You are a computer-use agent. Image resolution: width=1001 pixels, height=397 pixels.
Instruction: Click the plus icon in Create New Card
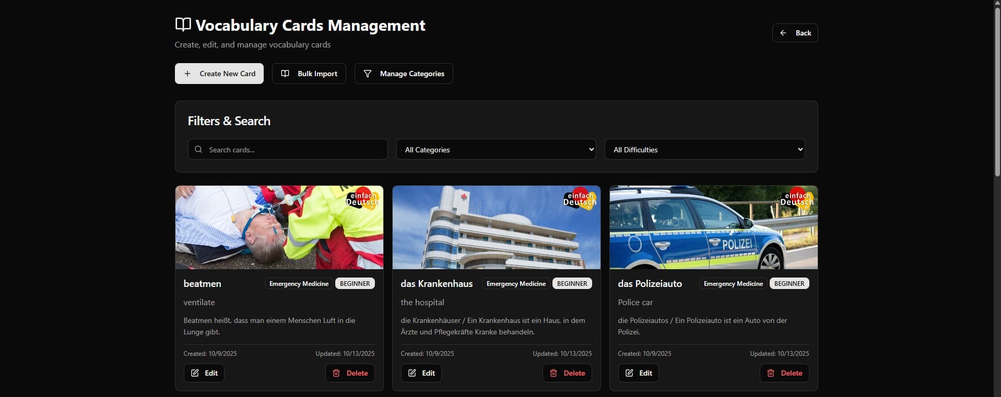187,74
